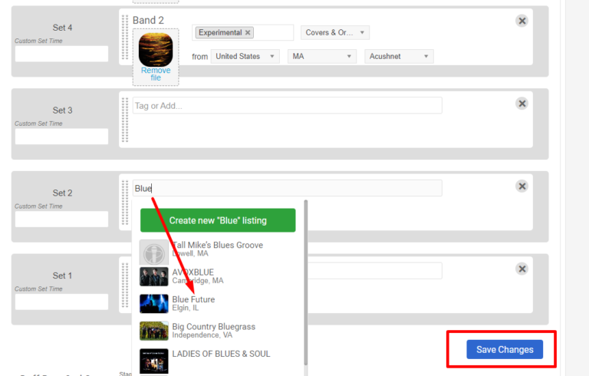Delete the Experimental genre tag
Viewport: 589px width, 376px height.
[x=248, y=33]
